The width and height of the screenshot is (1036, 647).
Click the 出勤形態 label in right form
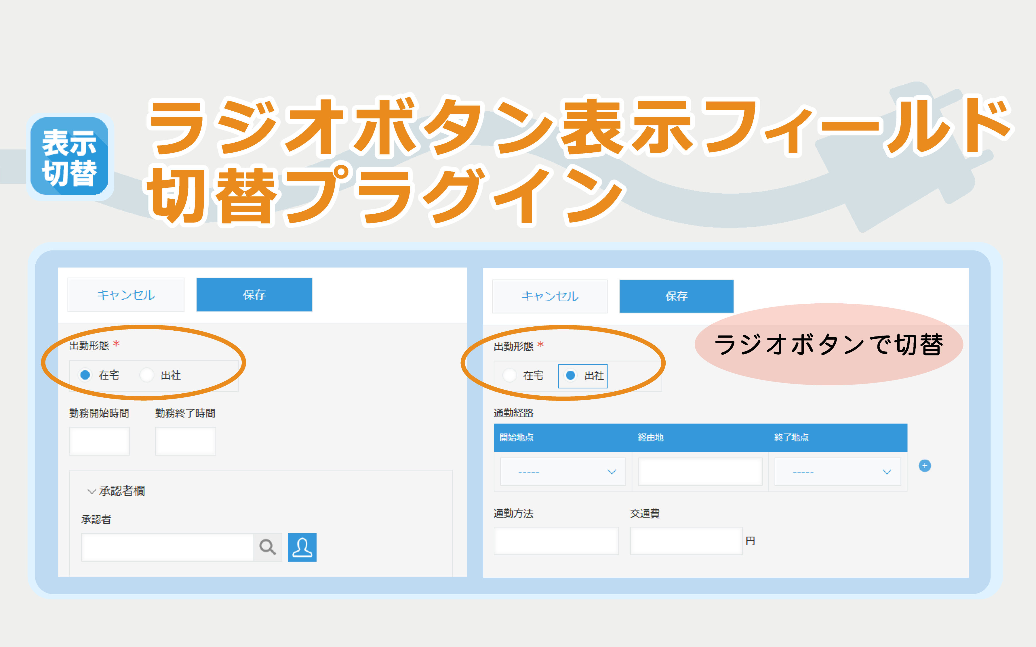[x=513, y=346]
